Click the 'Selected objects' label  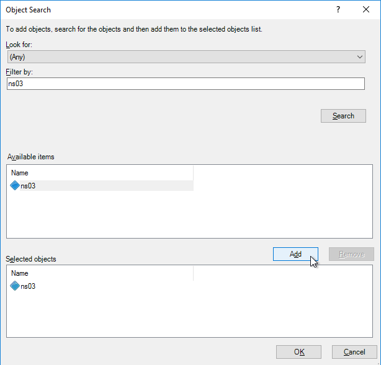(x=31, y=259)
